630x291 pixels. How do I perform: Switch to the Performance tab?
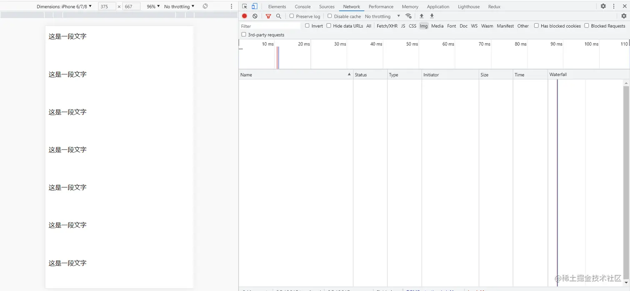click(381, 7)
